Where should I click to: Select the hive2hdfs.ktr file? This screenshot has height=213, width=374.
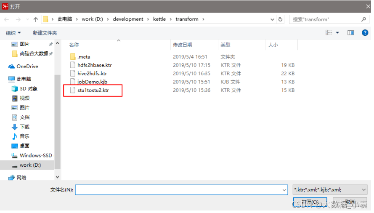coord(92,74)
